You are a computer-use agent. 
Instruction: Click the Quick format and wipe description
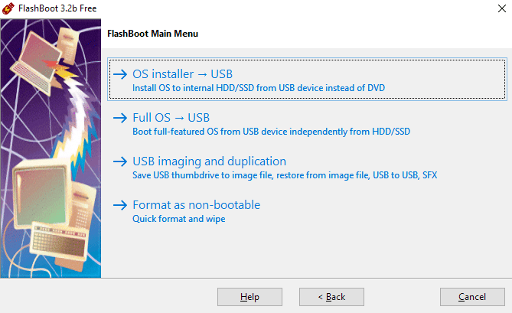pyautogui.click(x=178, y=219)
